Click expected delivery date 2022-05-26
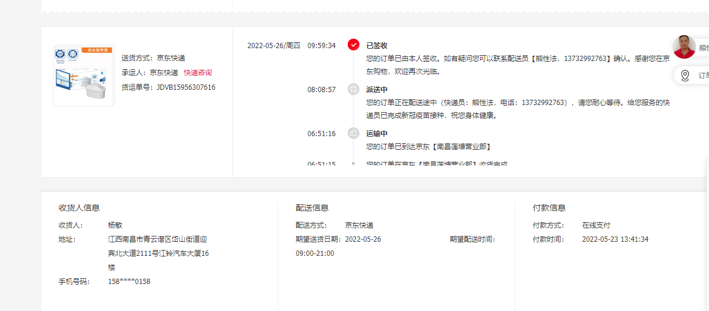Viewport: 709px width, 311px height. pos(363,239)
